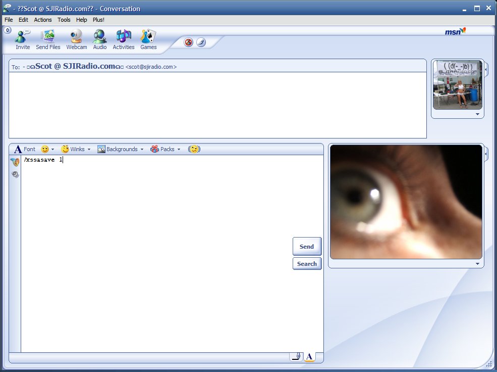Click the Winks winking-face icon
This screenshot has width=497, height=372.
(x=65, y=149)
